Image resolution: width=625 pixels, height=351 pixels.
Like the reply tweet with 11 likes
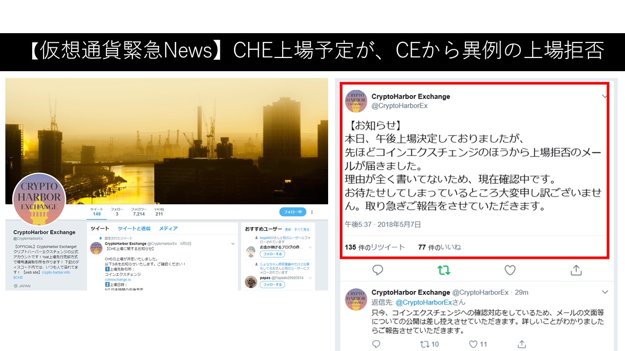click(473, 344)
